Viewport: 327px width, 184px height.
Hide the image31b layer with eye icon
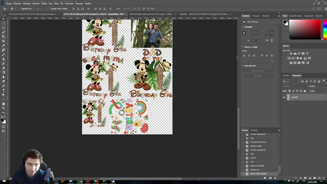284,97
